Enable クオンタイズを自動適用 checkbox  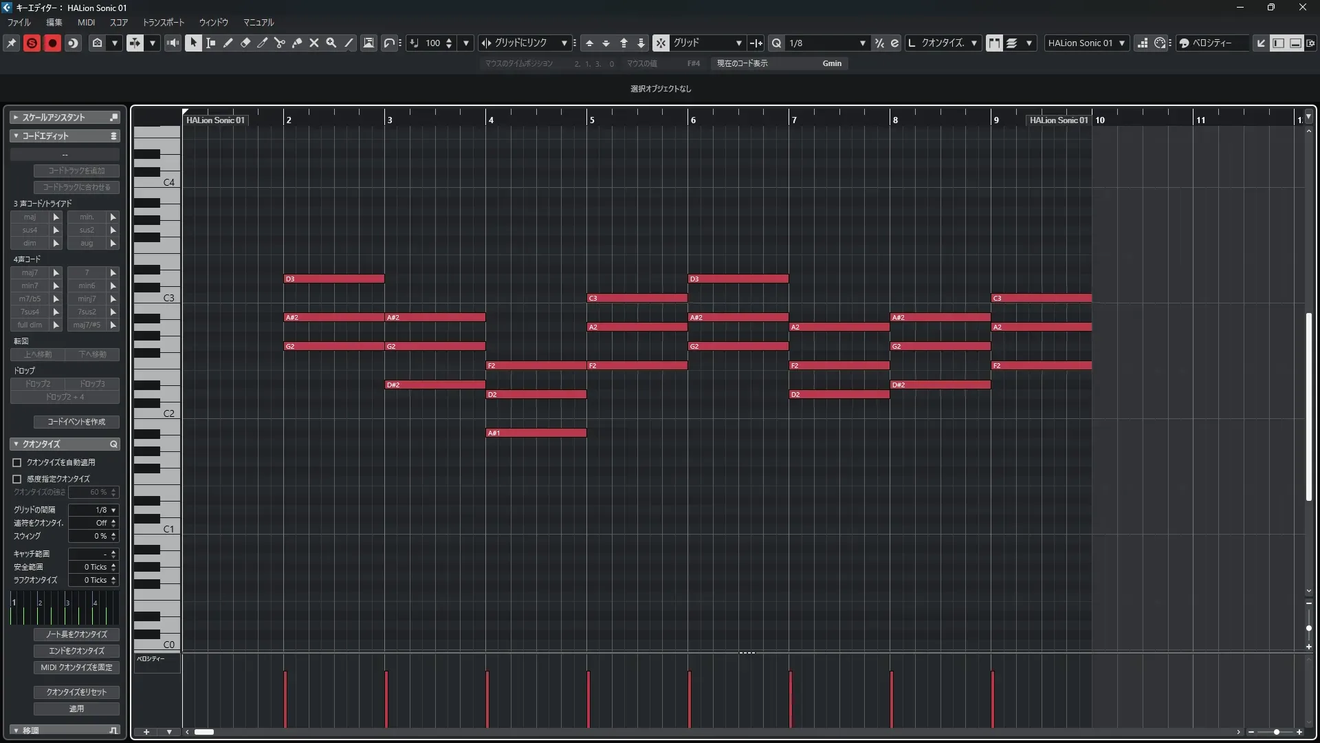pos(17,463)
